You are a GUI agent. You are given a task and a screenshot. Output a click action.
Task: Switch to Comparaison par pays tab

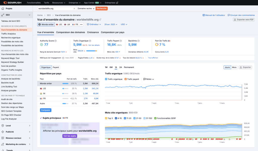pyautogui.click(x=113, y=32)
